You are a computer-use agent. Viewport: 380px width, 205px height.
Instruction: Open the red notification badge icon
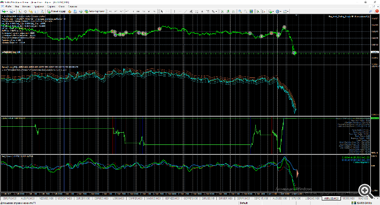(377, 11)
